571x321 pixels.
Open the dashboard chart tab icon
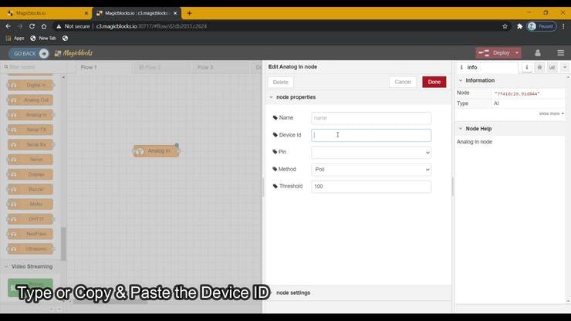(x=552, y=67)
